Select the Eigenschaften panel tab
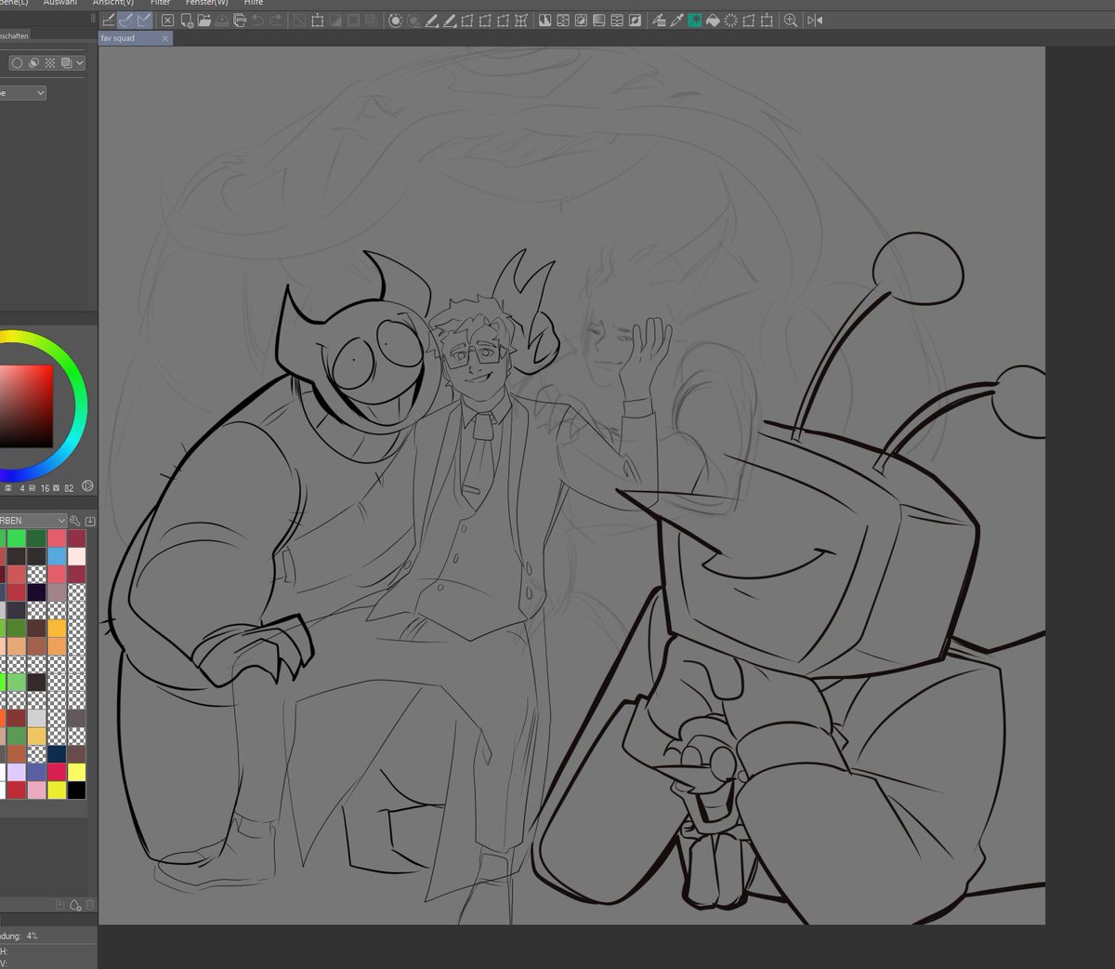 click(15, 35)
